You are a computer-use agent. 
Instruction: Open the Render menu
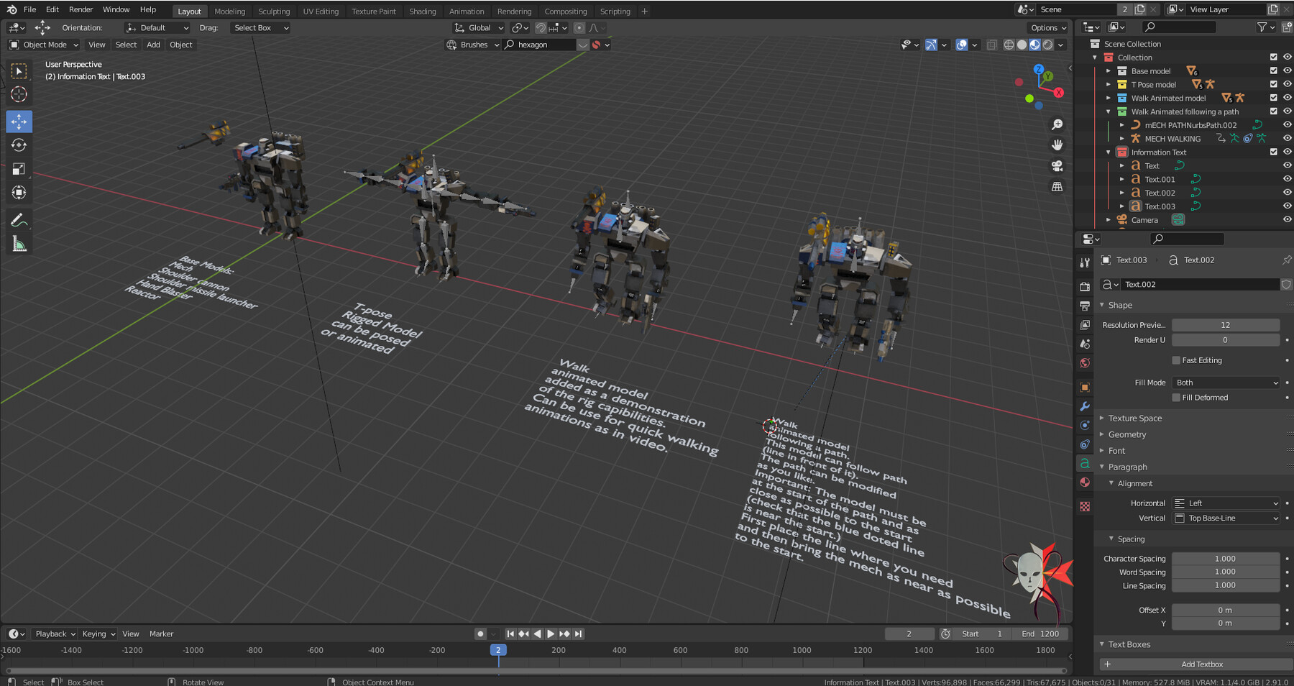click(81, 9)
